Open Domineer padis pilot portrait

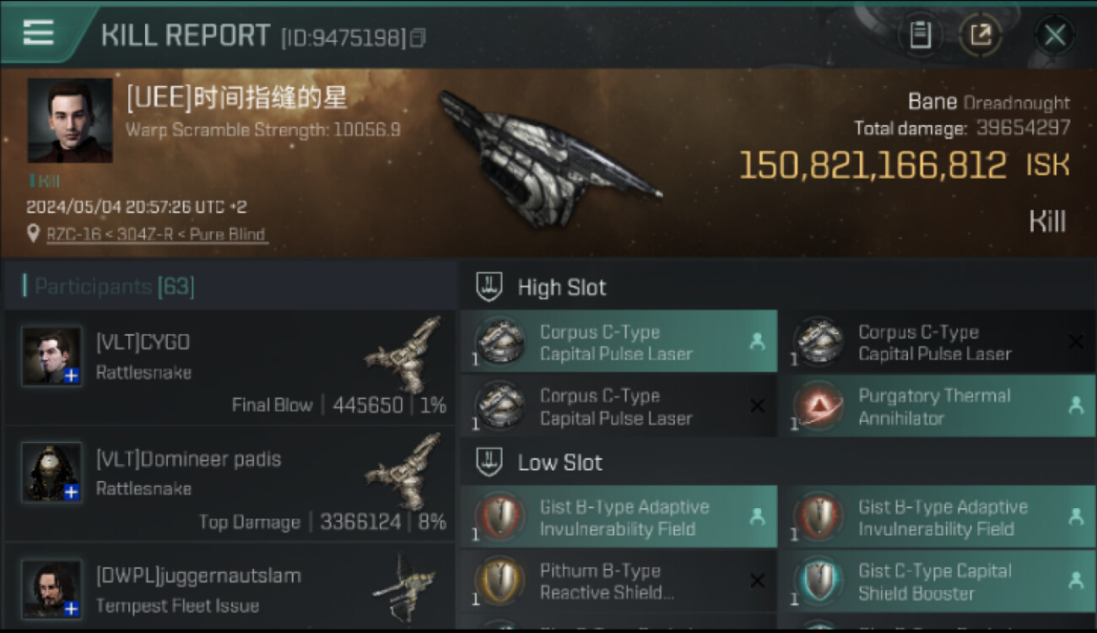pos(52,472)
